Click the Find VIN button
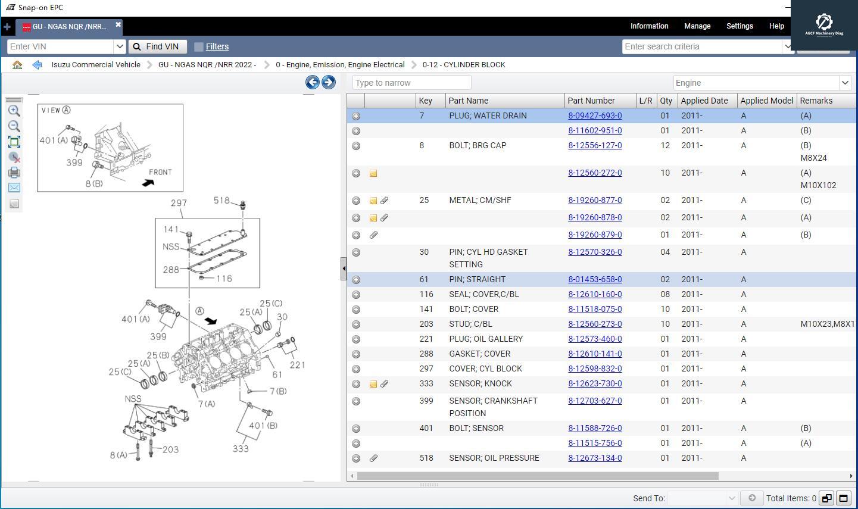Viewport: 858px width, 509px height. (157, 46)
